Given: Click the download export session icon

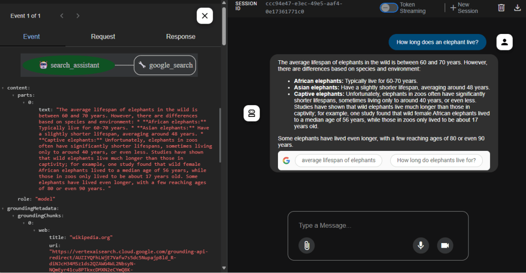Looking at the screenshot, I should pos(517,8).
